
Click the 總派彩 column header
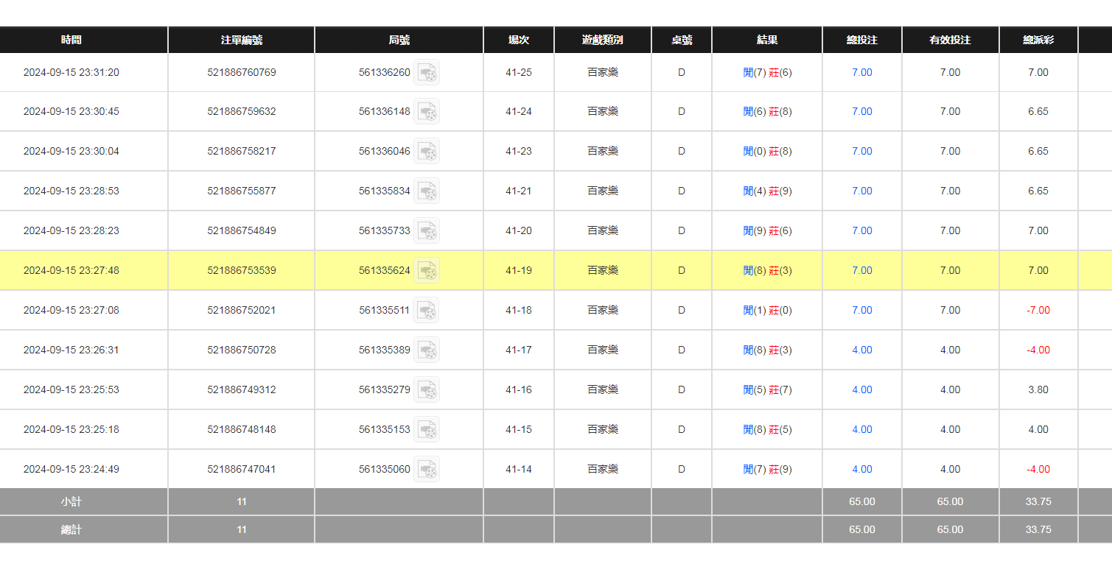click(1038, 40)
